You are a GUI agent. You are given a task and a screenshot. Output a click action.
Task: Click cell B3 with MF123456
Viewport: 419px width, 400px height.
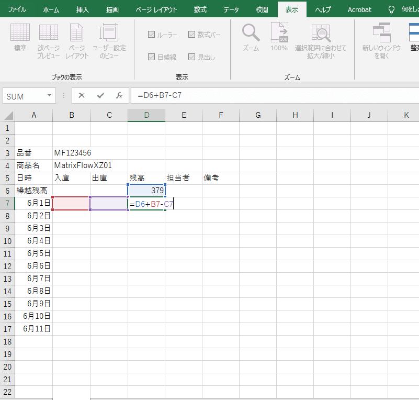click(x=71, y=153)
